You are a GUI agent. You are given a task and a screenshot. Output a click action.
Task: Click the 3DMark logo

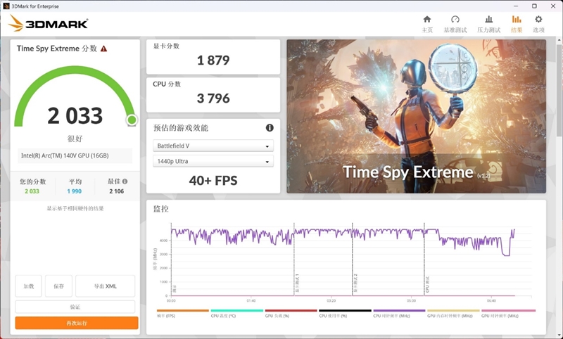pyautogui.click(x=48, y=23)
